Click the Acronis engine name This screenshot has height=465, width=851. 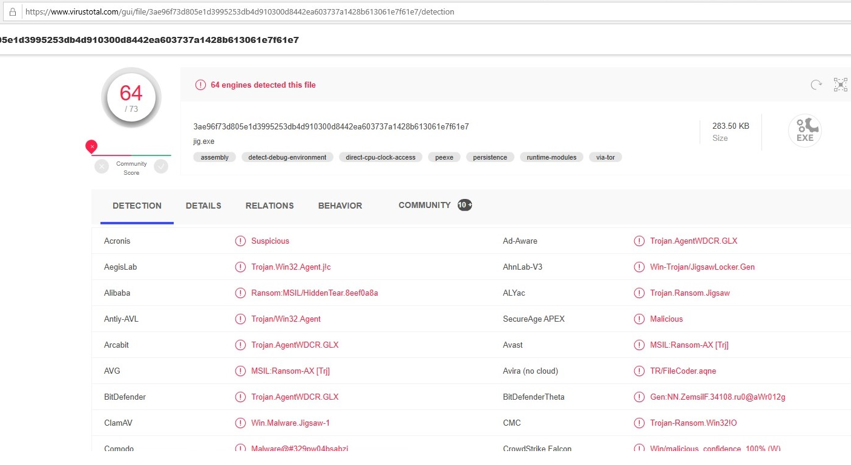point(117,241)
